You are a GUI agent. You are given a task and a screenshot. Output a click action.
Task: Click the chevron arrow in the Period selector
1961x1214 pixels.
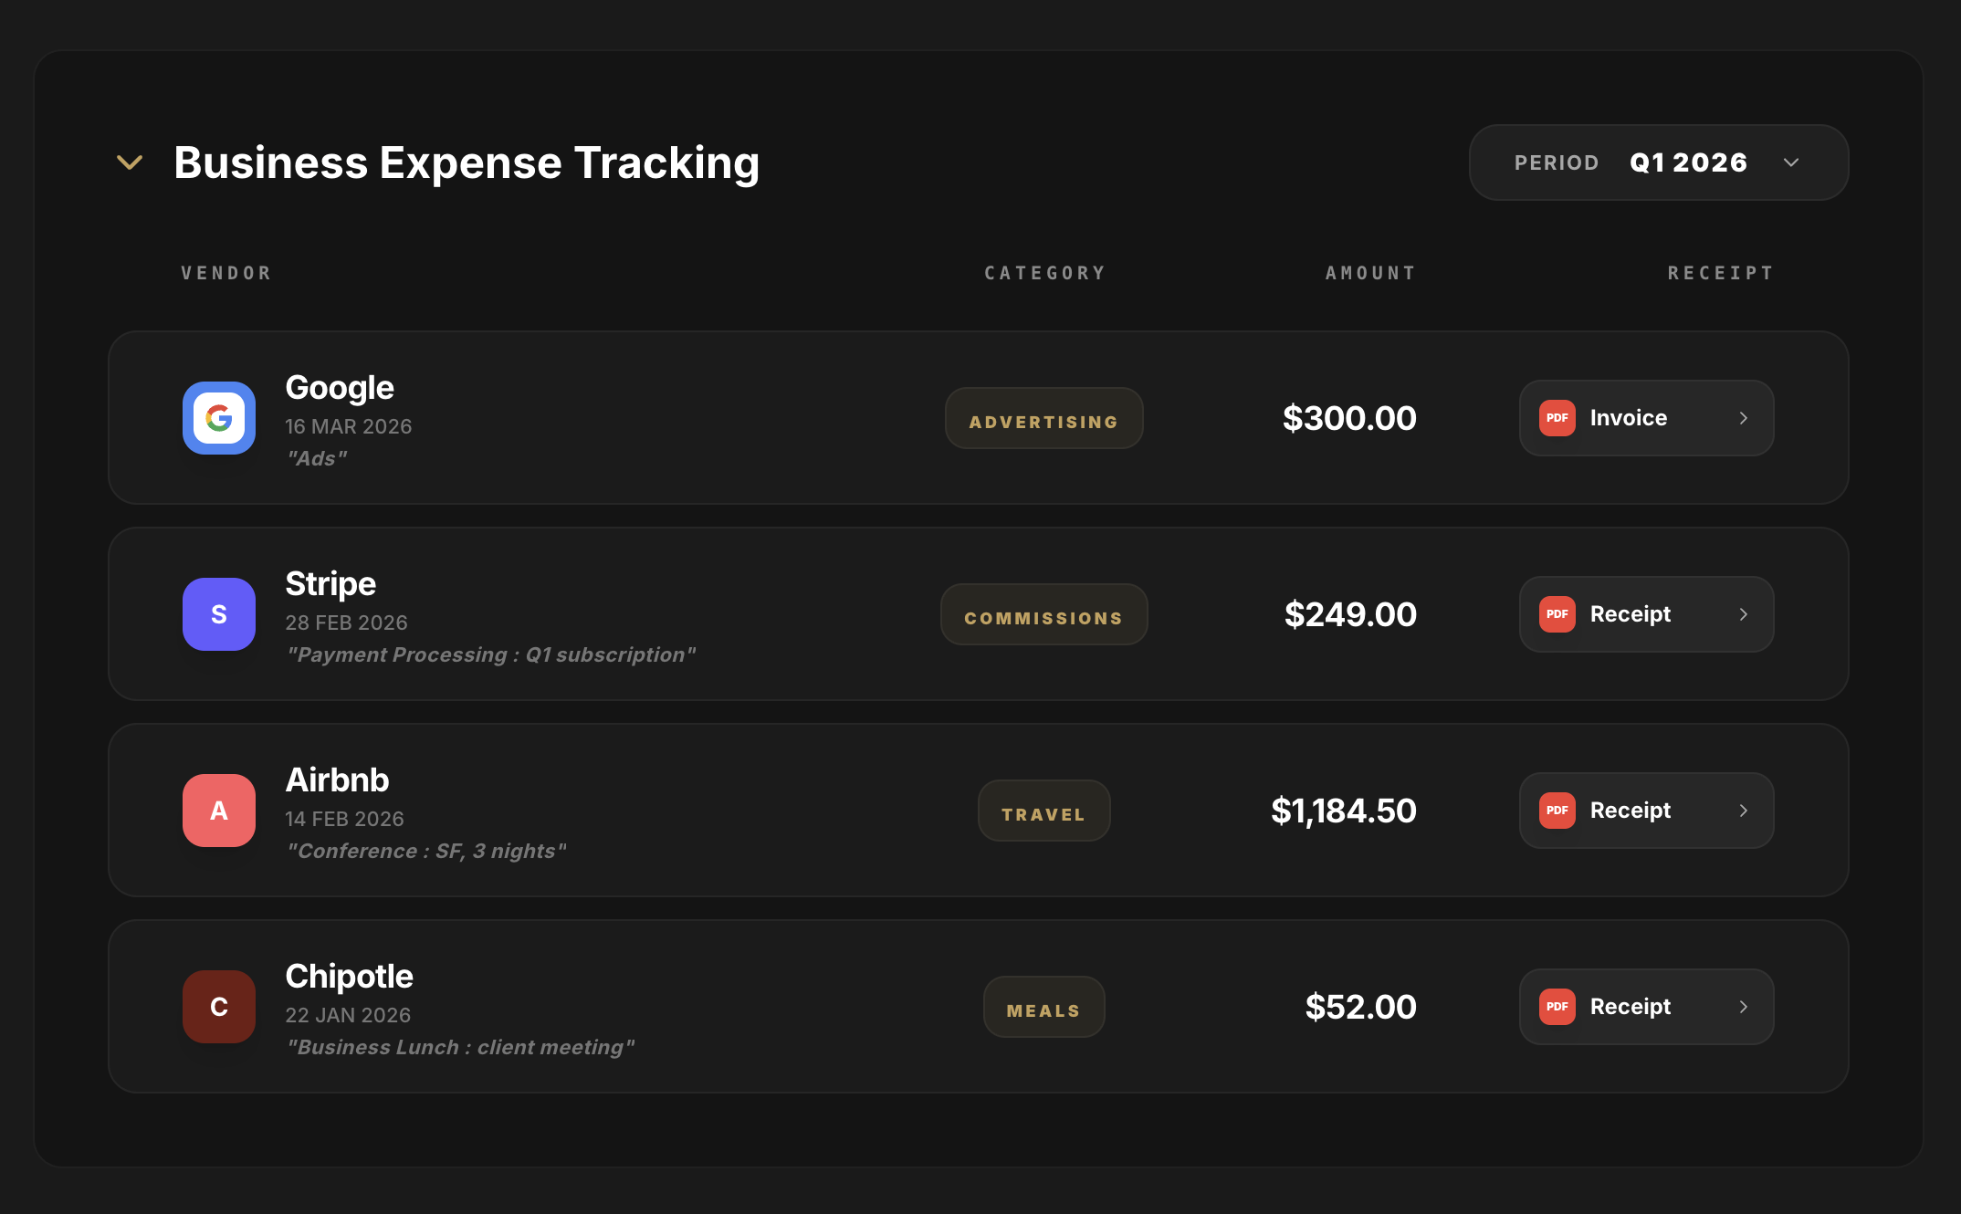tap(1791, 162)
